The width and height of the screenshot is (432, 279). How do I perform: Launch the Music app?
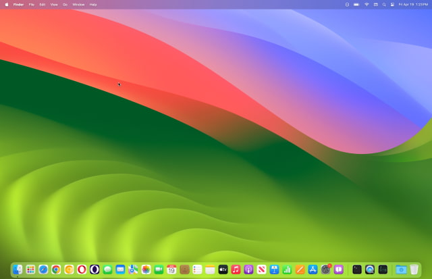point(236,269)
